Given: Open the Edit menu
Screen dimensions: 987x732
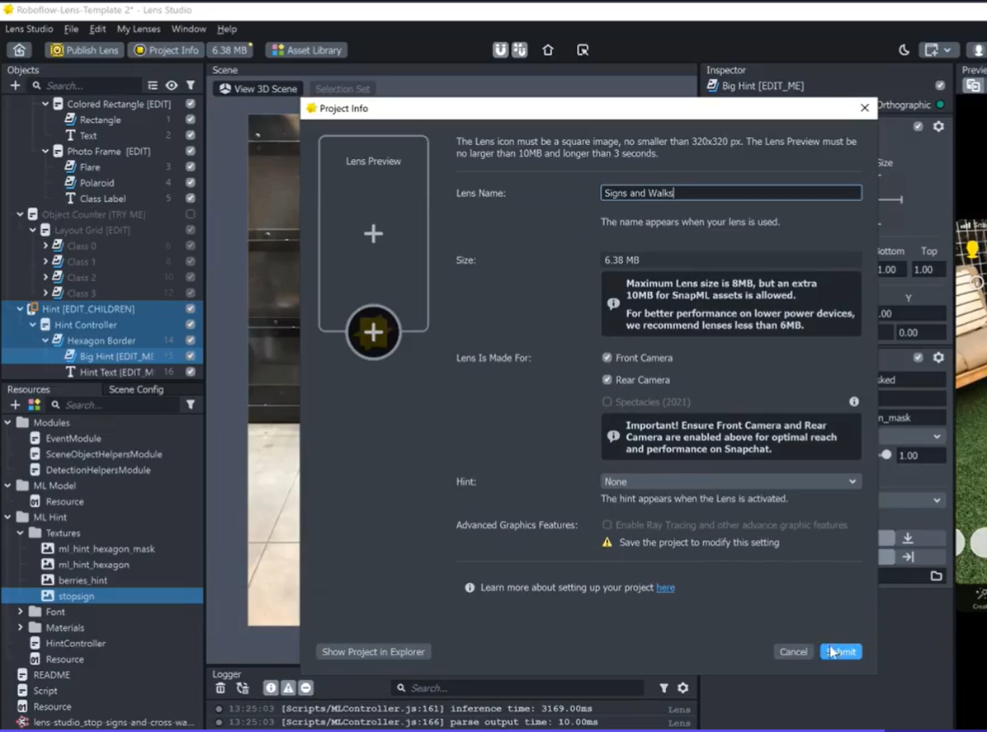Looking at the screenshot, I should [x=97, y=29].
